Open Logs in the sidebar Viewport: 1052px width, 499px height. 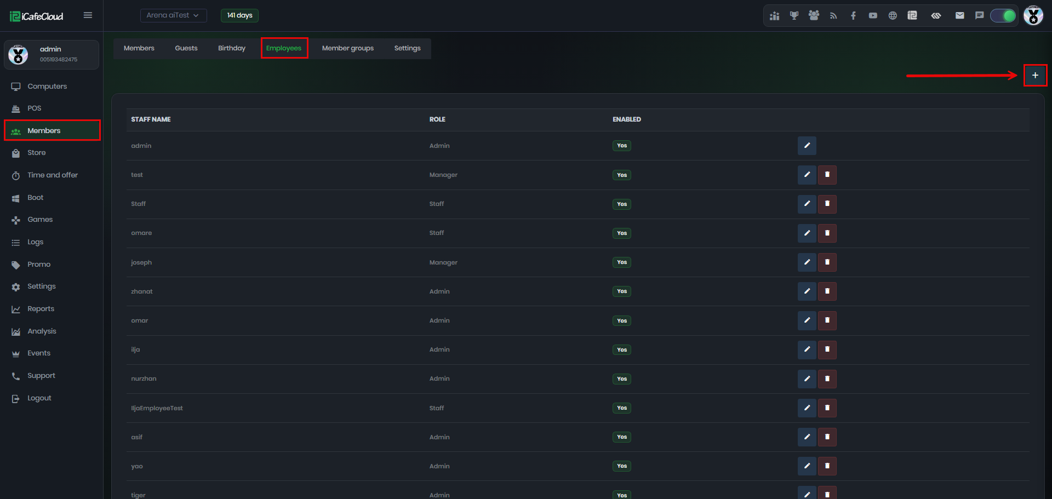point(52,242)
